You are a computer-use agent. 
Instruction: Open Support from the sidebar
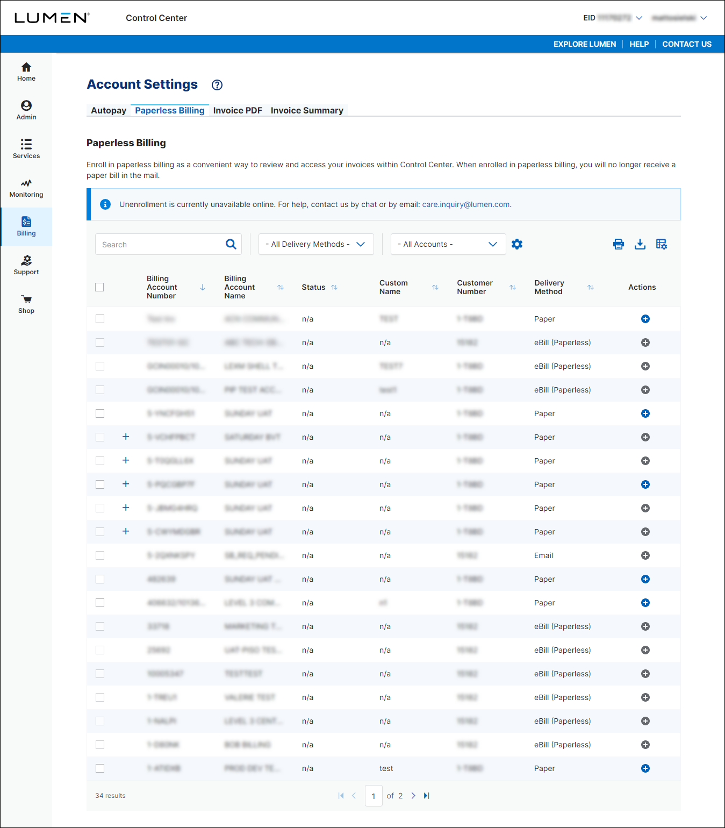coord(26,266)
